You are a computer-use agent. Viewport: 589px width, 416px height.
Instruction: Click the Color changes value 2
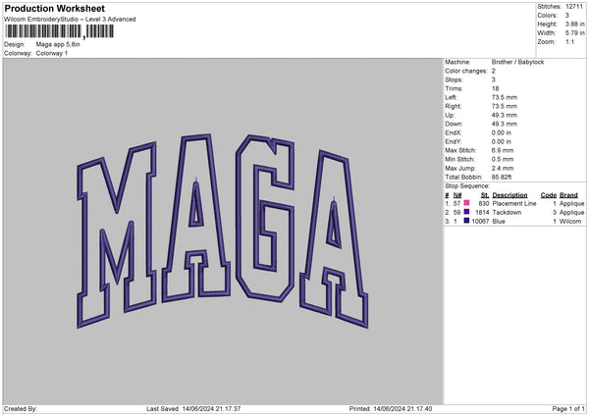click(x=493, y=71)
